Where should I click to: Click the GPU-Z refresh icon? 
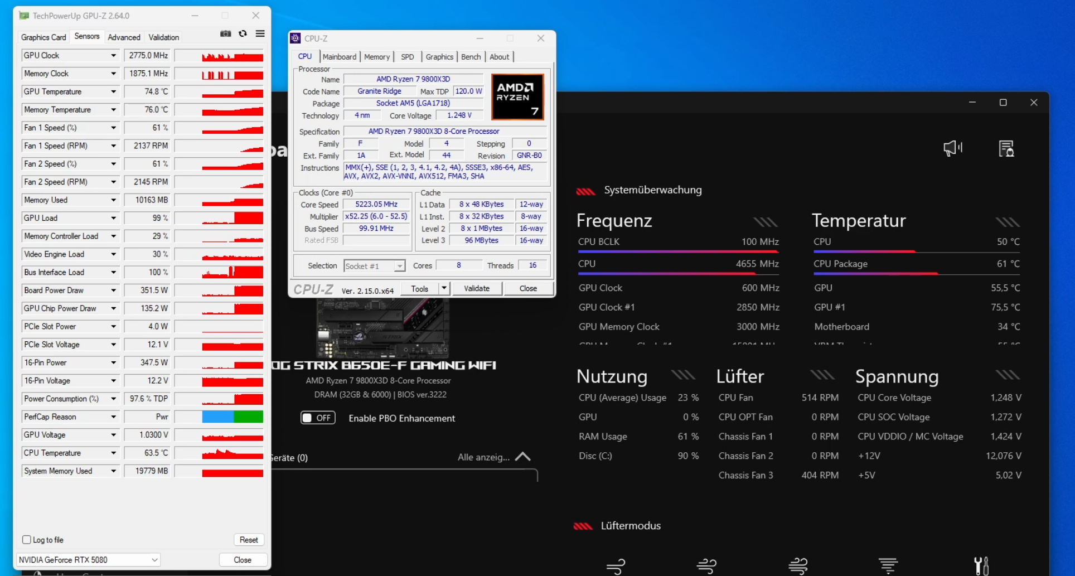(x=243, y=33)
